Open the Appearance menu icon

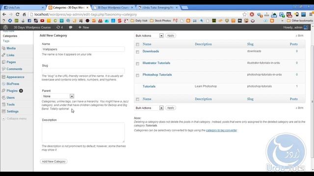[x=3, y=77]
